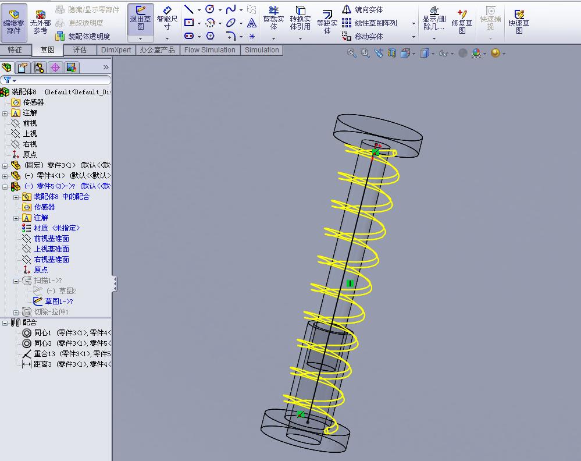Select the 智能尺寸 smart dimension tool

(x=167, y=19)
